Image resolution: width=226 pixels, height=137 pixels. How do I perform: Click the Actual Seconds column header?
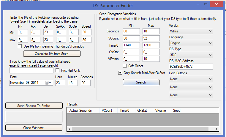(x=80, y=111)
